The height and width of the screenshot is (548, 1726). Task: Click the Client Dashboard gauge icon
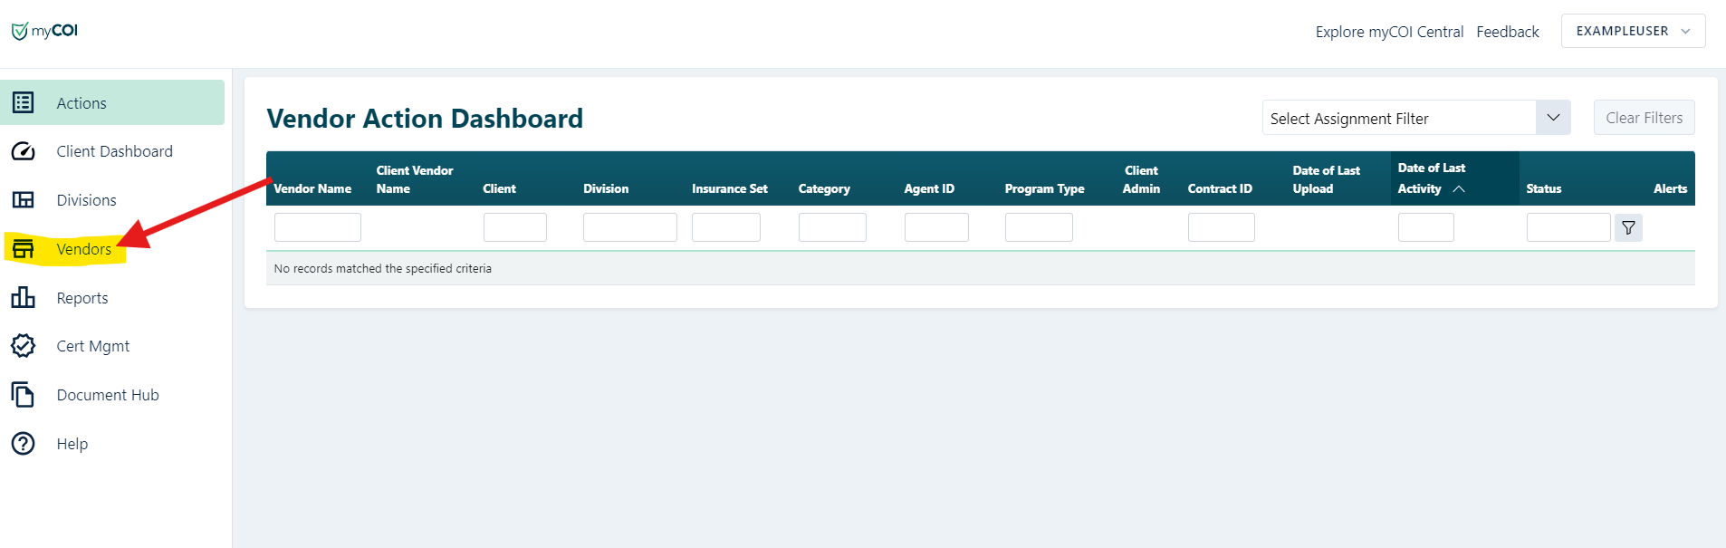coord(23,151)
